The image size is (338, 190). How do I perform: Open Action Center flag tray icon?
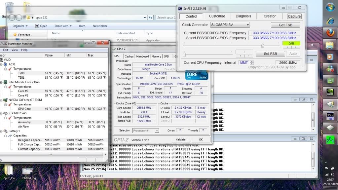[326, 169]
